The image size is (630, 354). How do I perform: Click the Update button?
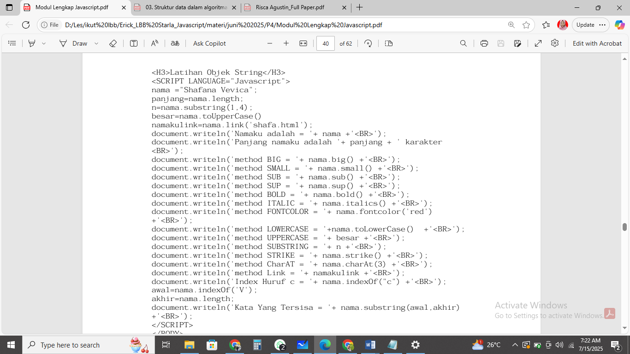click(585, 25)
